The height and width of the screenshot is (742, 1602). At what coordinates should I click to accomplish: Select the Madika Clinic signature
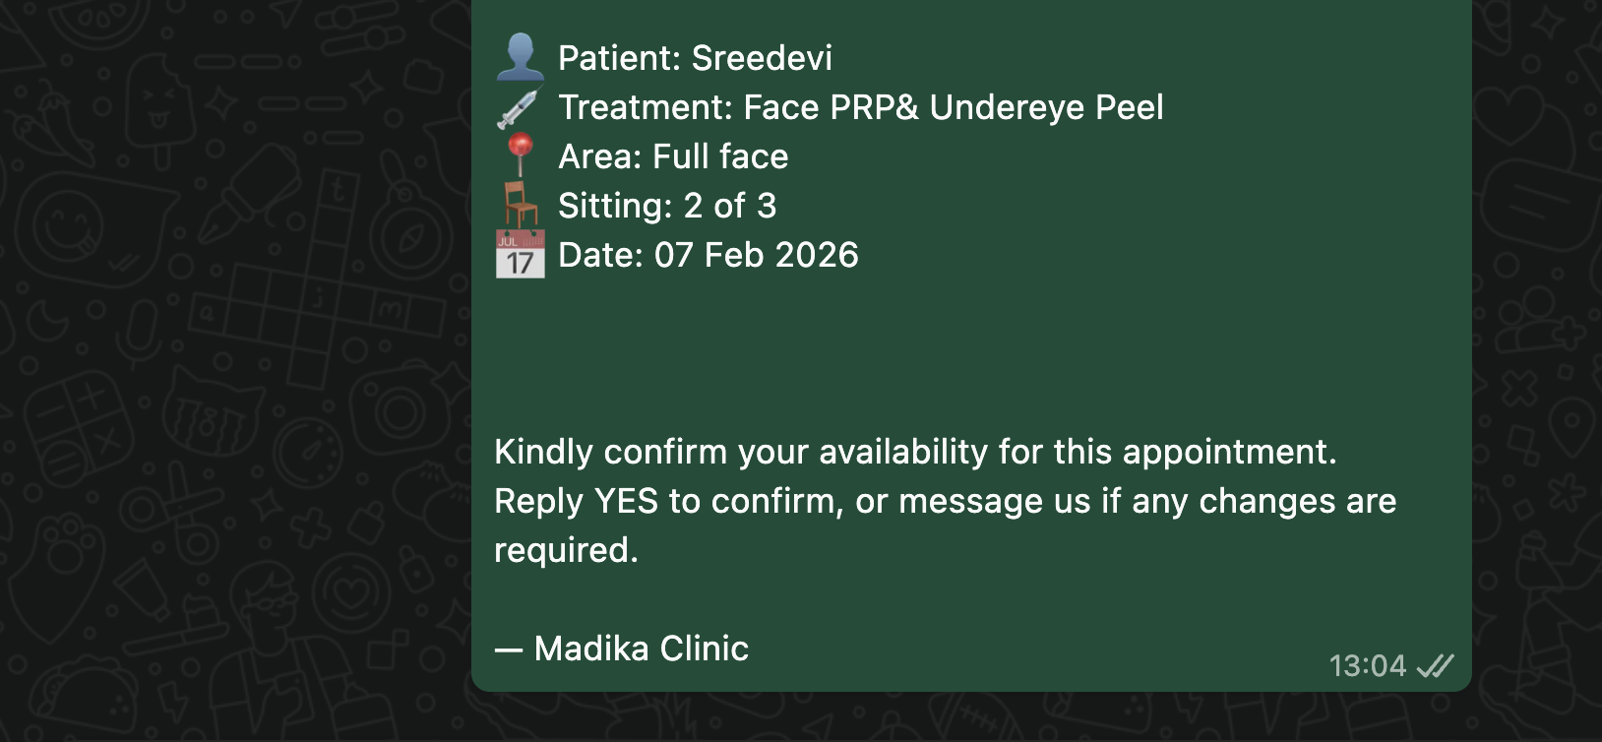tap(640, 649)
